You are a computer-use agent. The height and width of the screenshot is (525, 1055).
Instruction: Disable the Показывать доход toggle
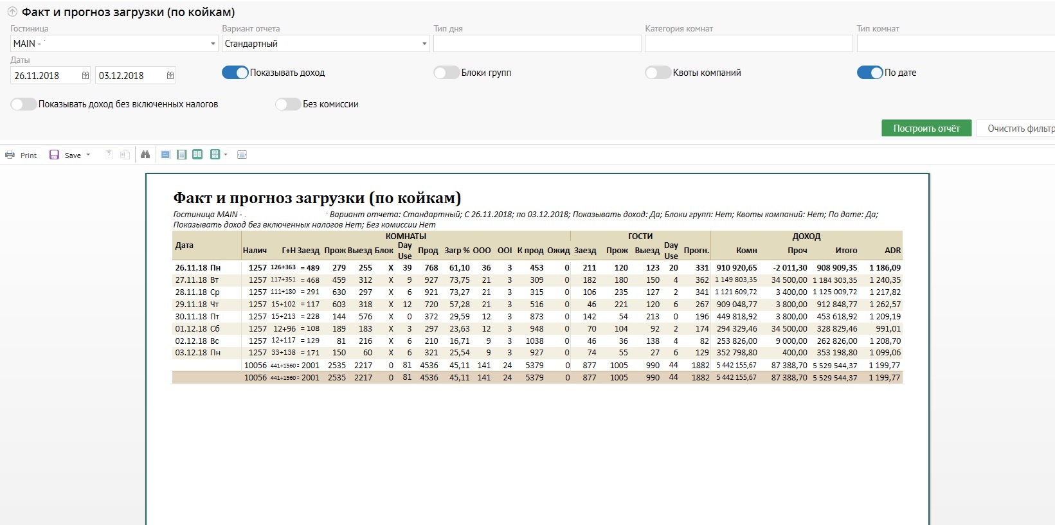[235, 73]
